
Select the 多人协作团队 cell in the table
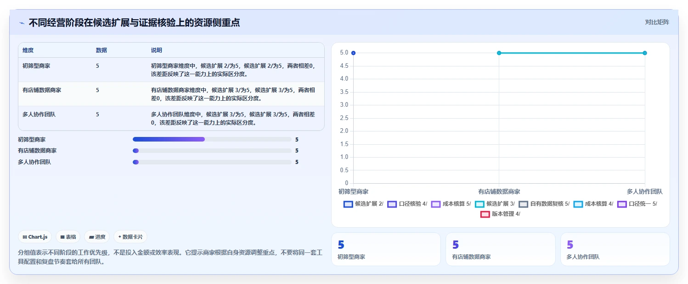coord(39,115)
